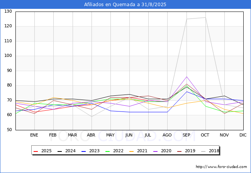Click the MAR month axis label
The width and height of the screenshot is (251, 173).
72,135
